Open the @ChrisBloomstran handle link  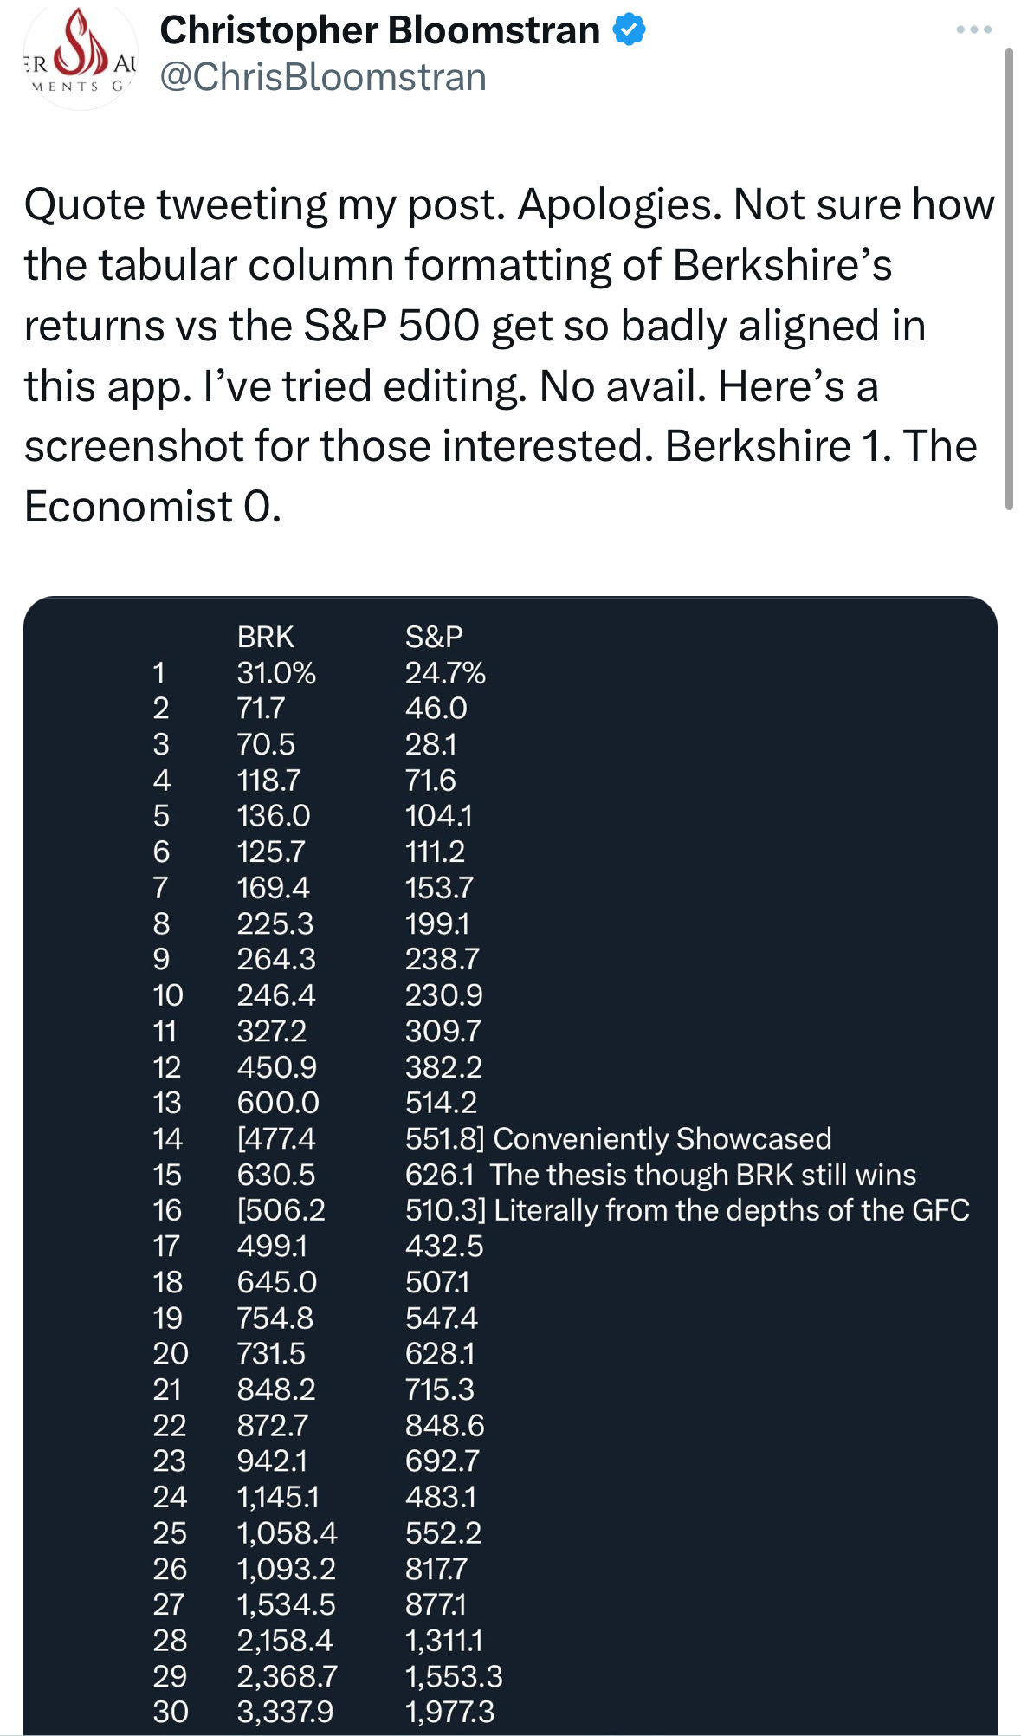coord(323,77)
